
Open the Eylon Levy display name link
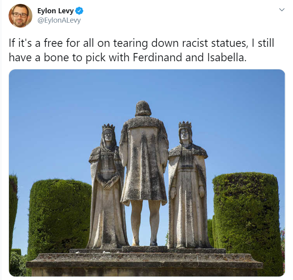click(55, 11)
